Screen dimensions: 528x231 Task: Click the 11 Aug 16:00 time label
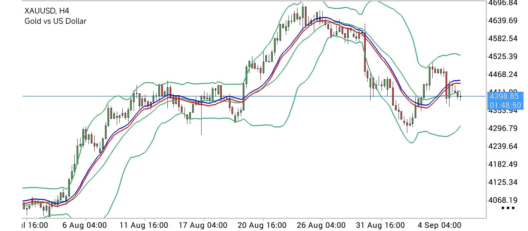pyautogui.click(x=144, y=225)
